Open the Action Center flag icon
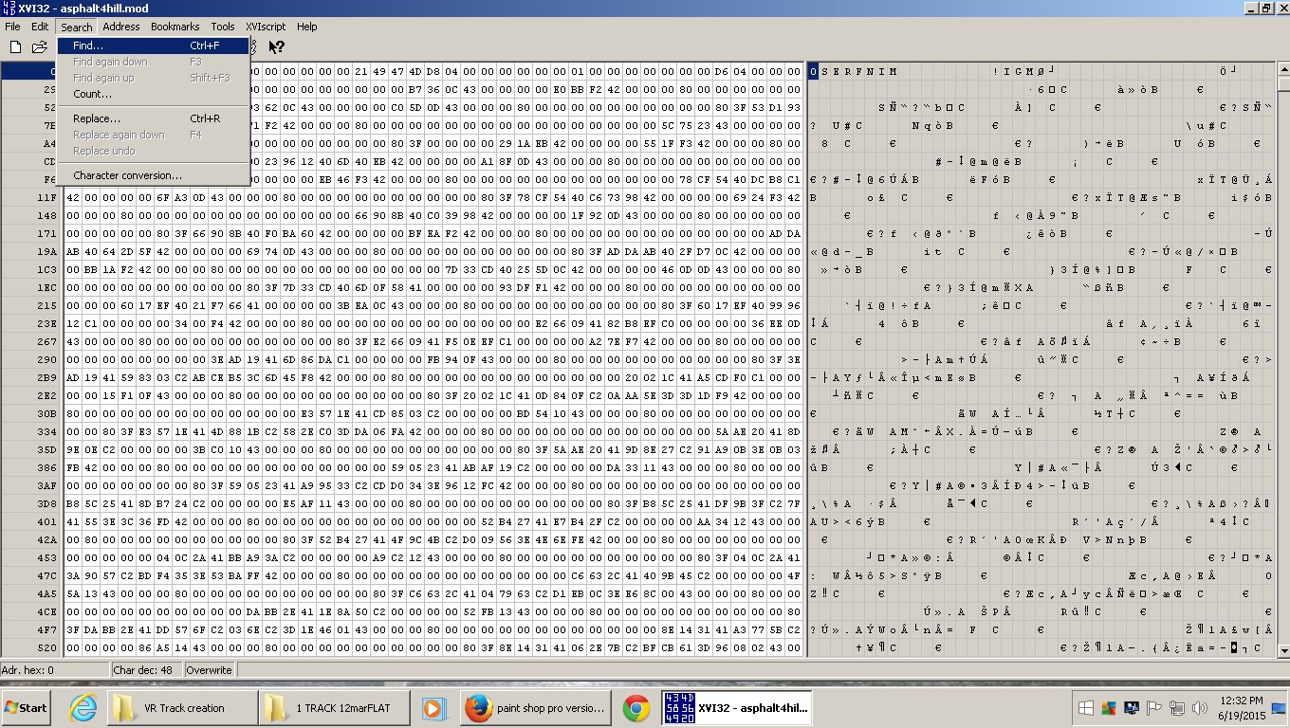1290x728 pixels. point(1154,707)
